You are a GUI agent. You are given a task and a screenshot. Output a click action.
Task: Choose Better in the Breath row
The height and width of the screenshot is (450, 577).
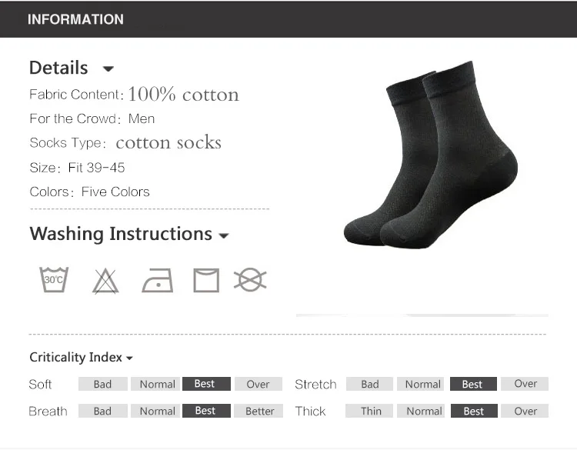click(x=259, y=411)
